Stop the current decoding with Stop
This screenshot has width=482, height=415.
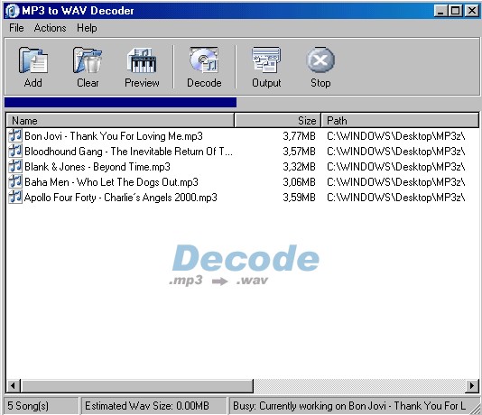[320, 60]
